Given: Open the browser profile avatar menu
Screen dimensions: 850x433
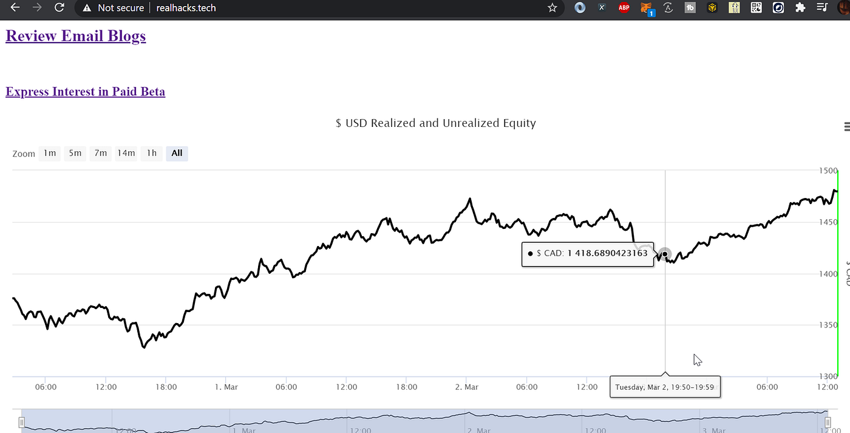Looking at the screenshot, I should 844,8.
